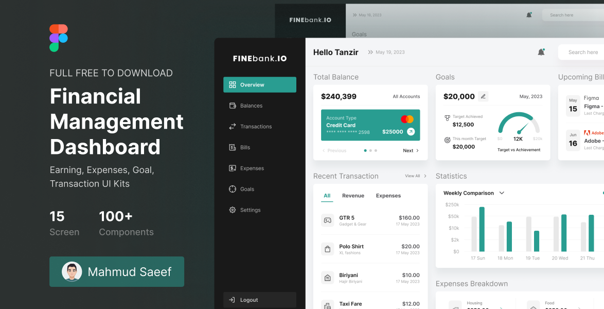Open the Expenses section

pyautogui.click(x=252, y=168)
